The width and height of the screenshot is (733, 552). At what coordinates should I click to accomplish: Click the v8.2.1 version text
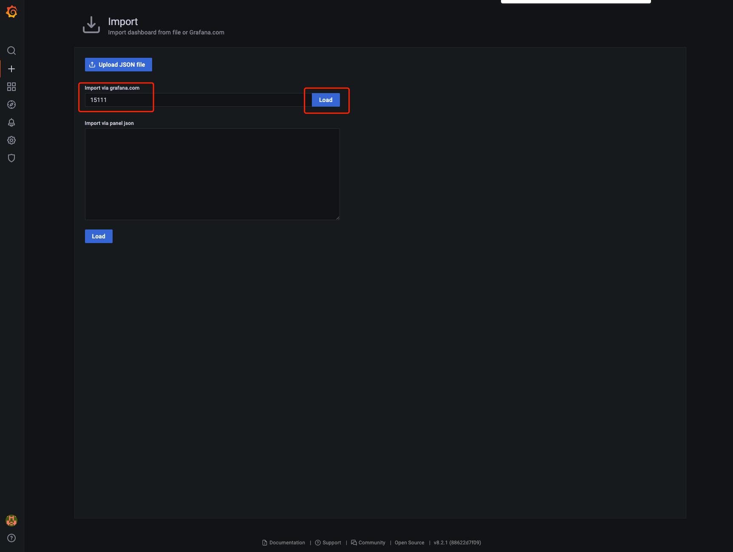click(x=457, y=543)
